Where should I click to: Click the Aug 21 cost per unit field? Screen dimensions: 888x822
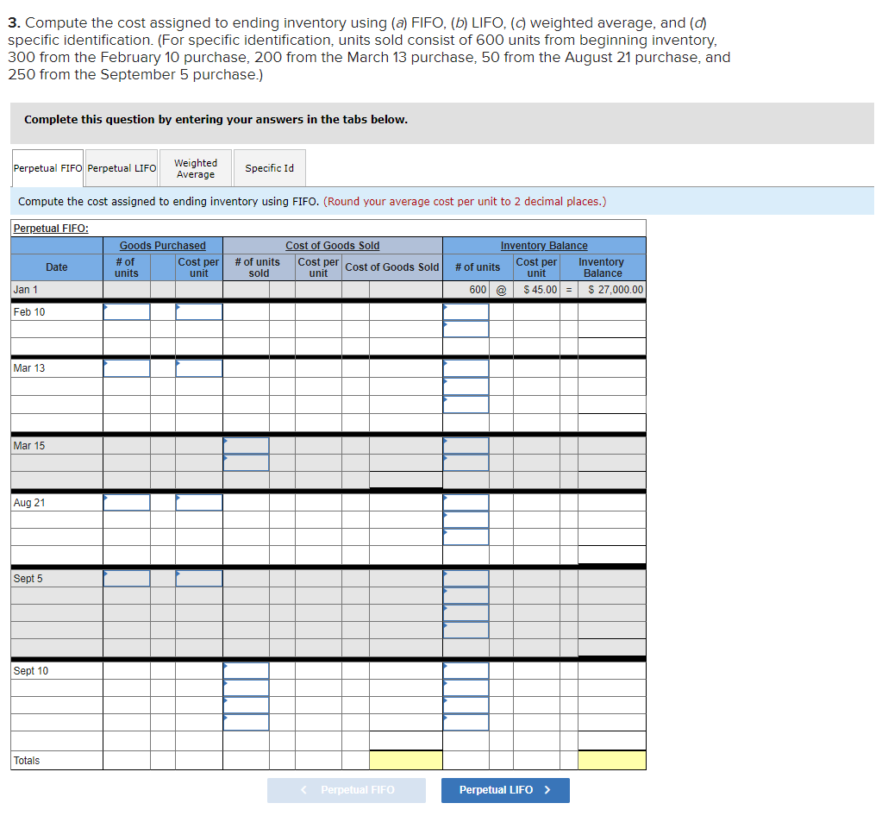pyautogui.click(x=199, y=502)
